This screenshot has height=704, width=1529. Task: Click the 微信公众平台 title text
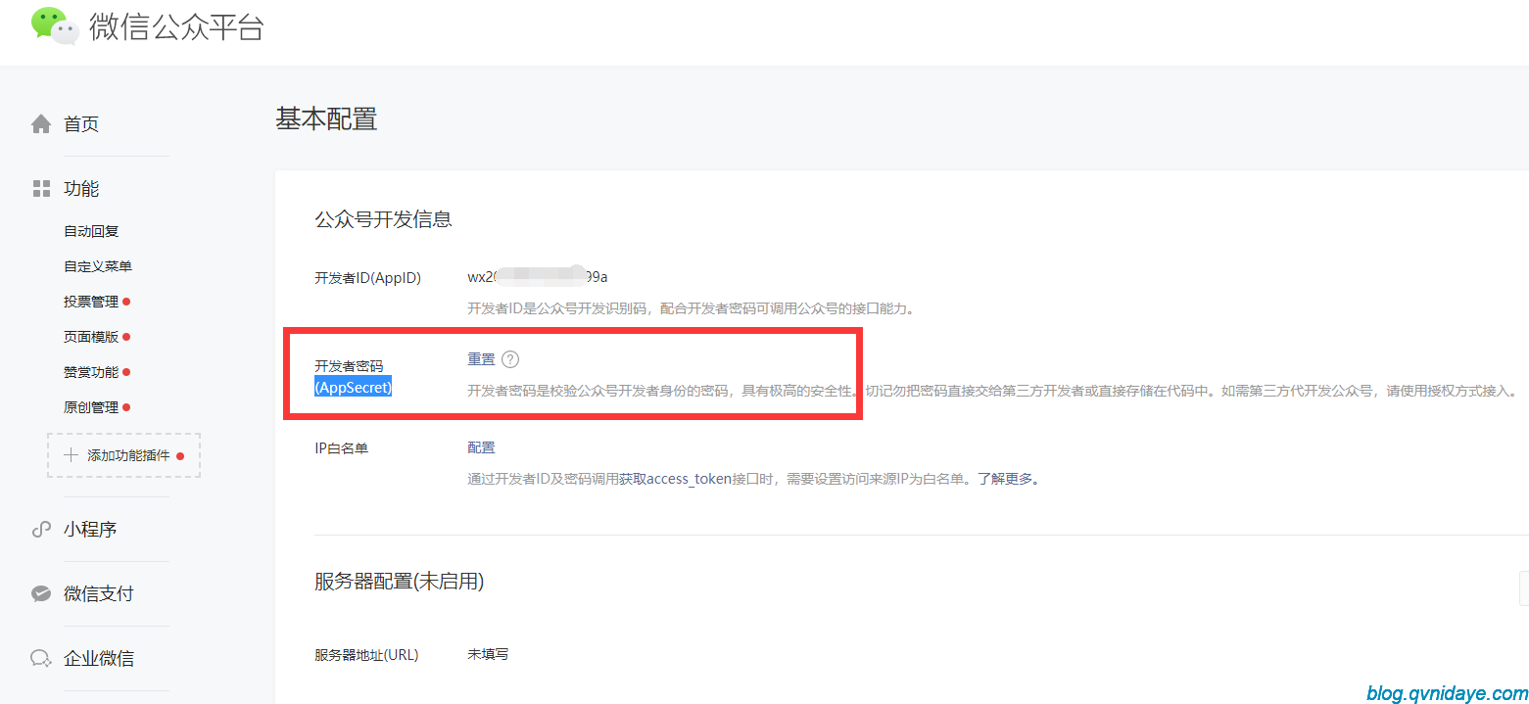tap(176, 26)
